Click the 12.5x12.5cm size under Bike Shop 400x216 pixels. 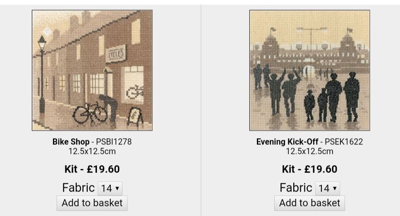click(92, 151)
